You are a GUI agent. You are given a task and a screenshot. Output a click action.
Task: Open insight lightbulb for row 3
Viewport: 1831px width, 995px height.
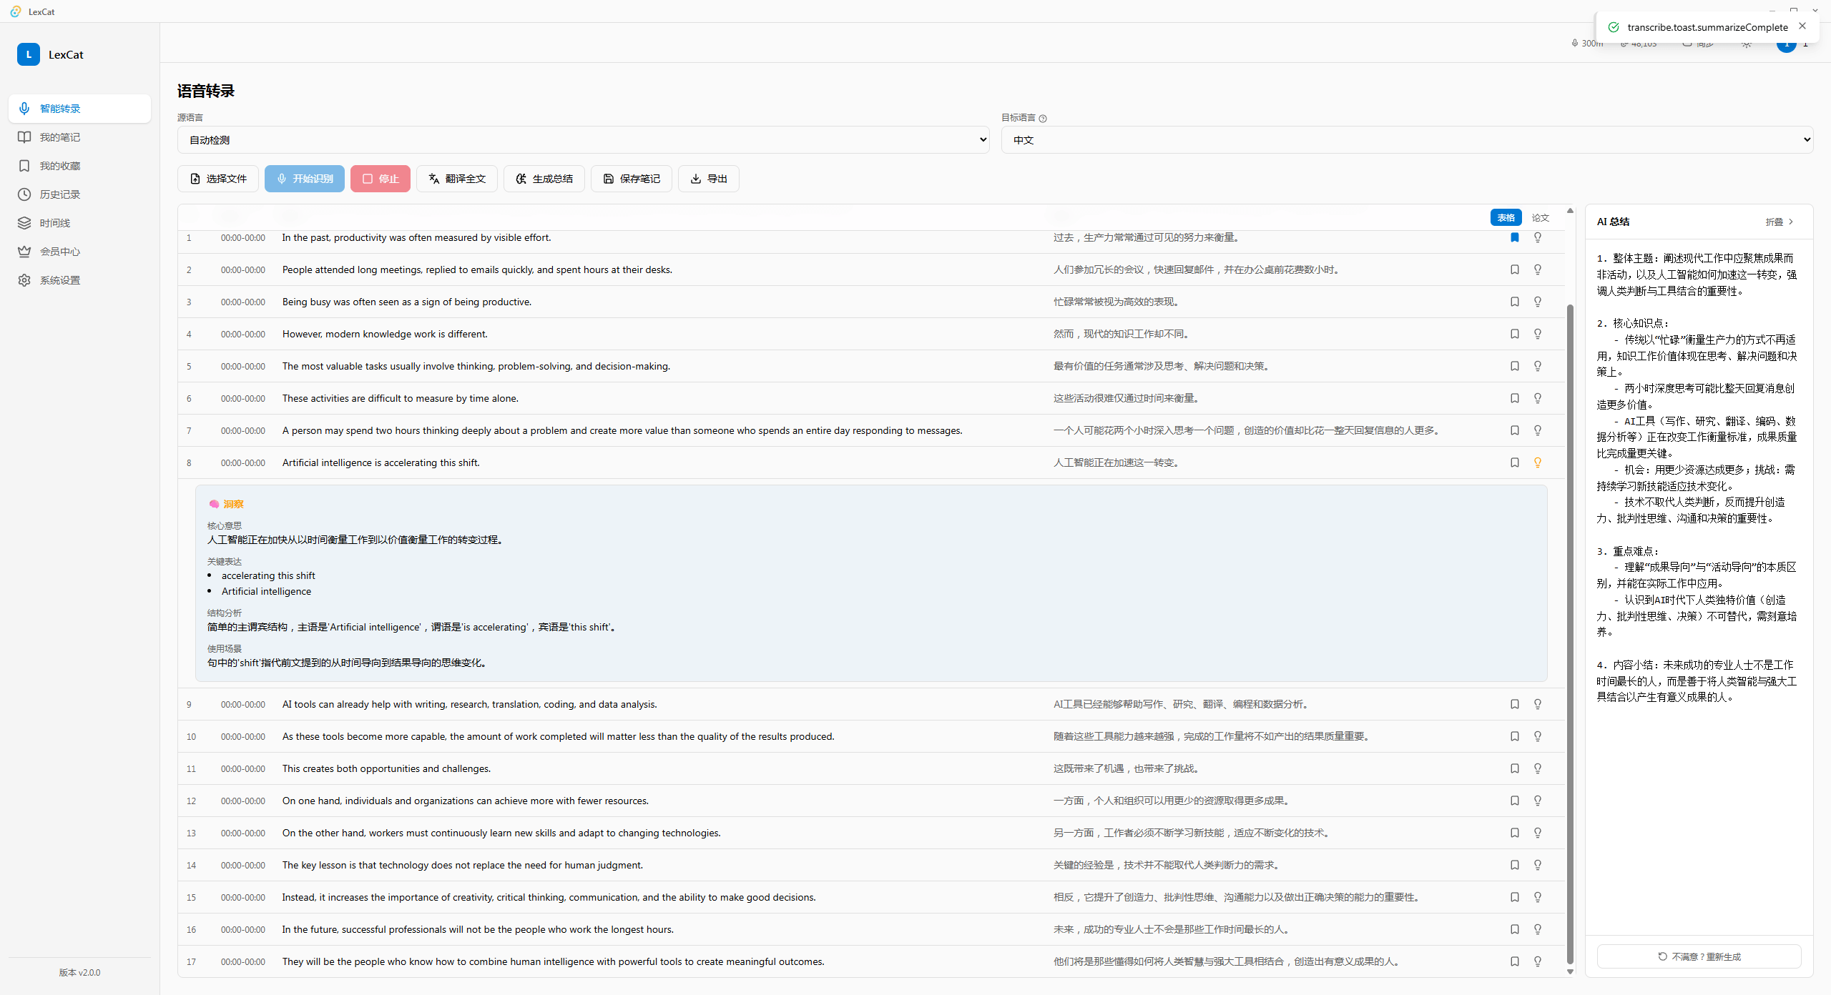(1537, 302)
